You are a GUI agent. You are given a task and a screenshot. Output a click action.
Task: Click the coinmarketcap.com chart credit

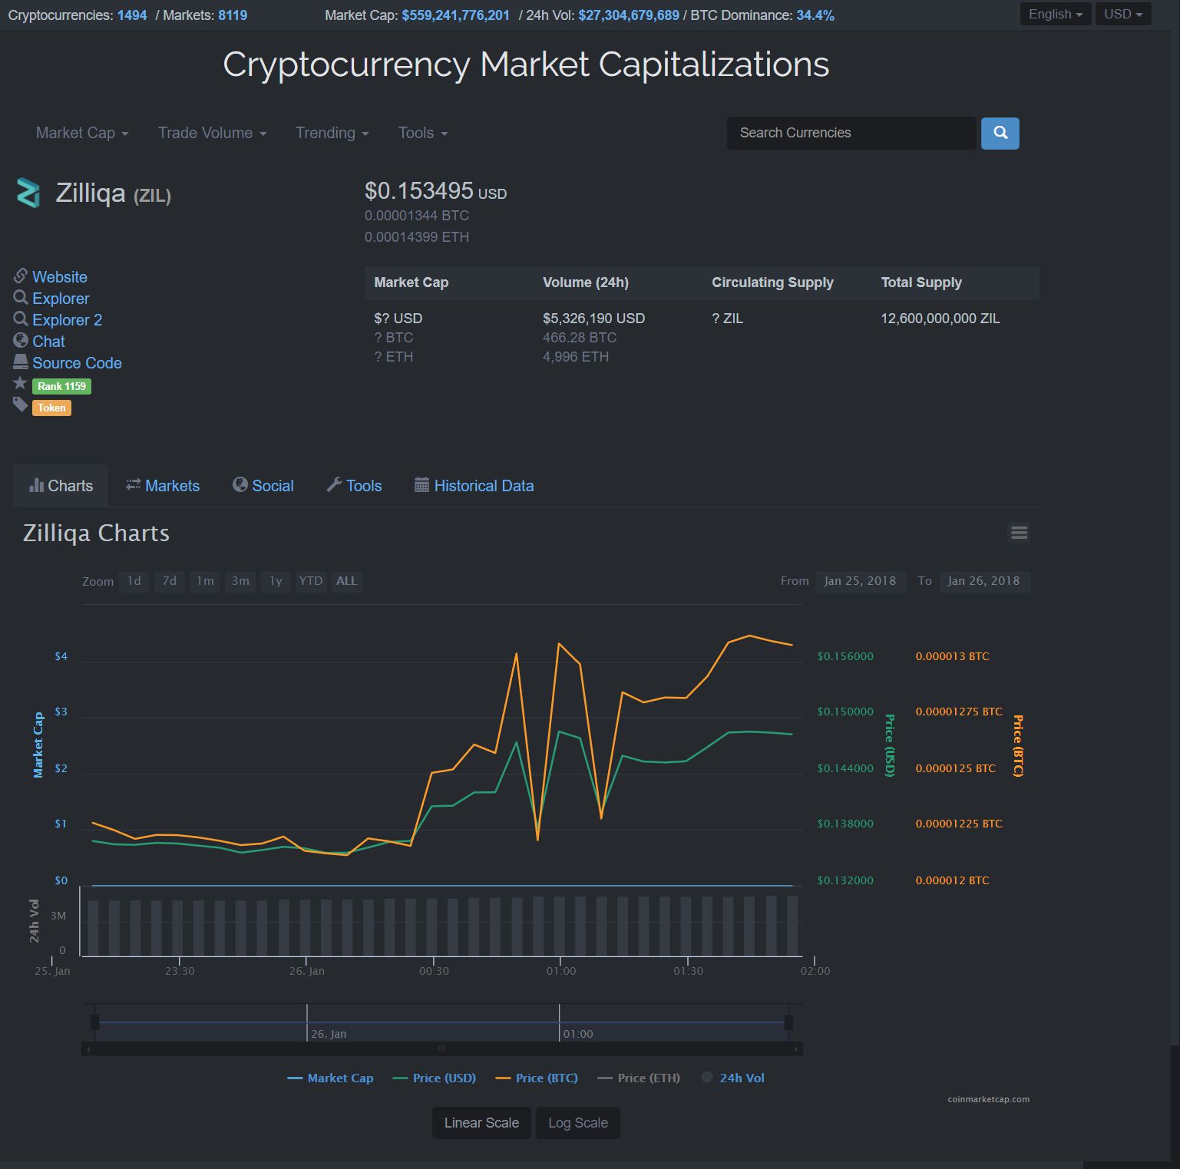point(988,1099)
